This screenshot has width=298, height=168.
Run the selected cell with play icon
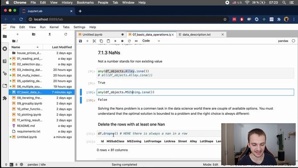(115, 41)
